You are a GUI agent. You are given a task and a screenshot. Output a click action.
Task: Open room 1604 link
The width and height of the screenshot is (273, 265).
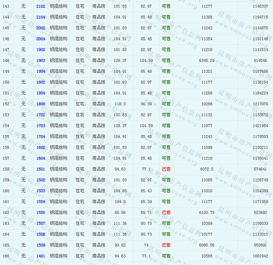[40, 158]
